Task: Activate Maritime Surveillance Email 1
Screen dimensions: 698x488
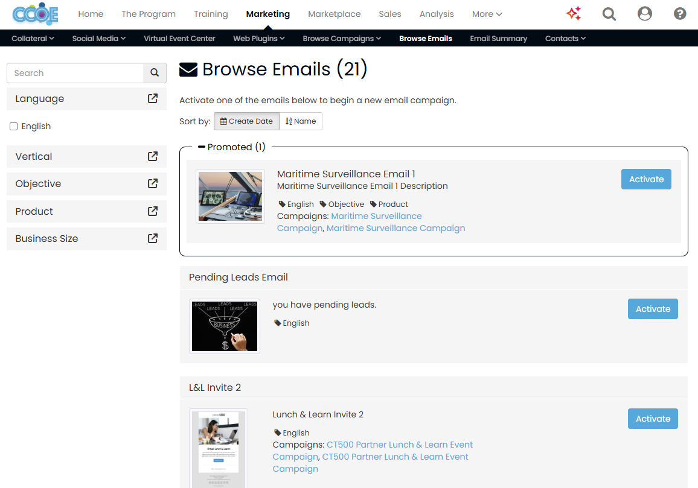Action: [x=646, y=179]
